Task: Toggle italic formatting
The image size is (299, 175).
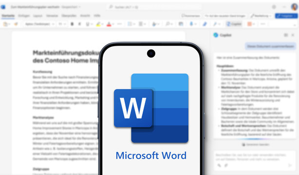Action: [x=79, y=24]
